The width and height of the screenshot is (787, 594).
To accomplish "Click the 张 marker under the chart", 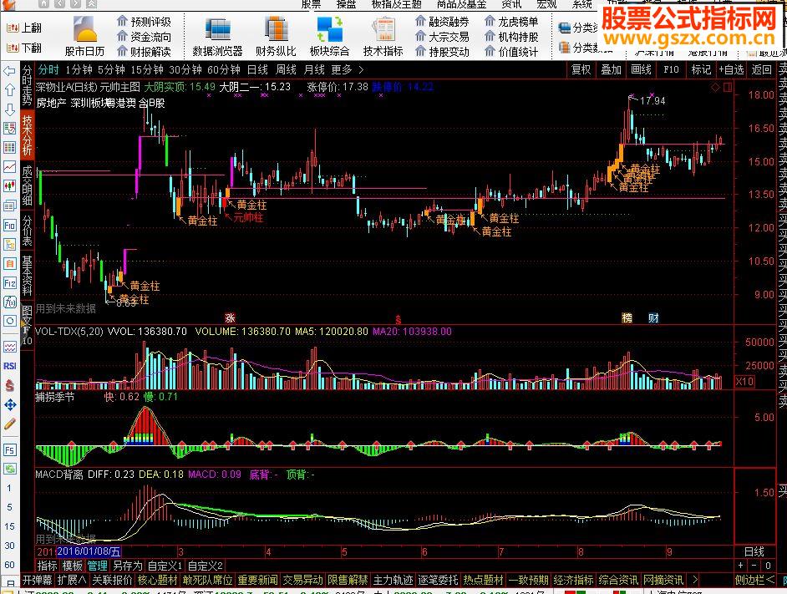I will pyautogui.click(x=230, y=317).
